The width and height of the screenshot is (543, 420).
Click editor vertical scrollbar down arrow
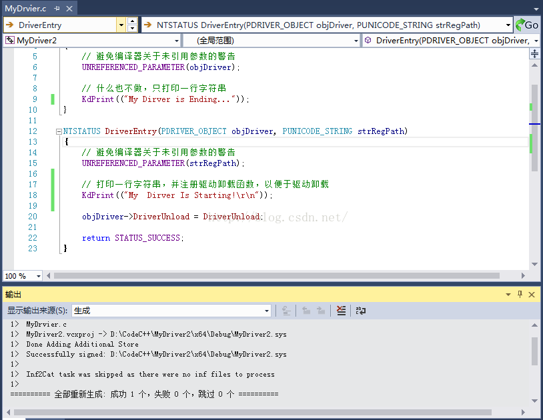tap(534, 264)
